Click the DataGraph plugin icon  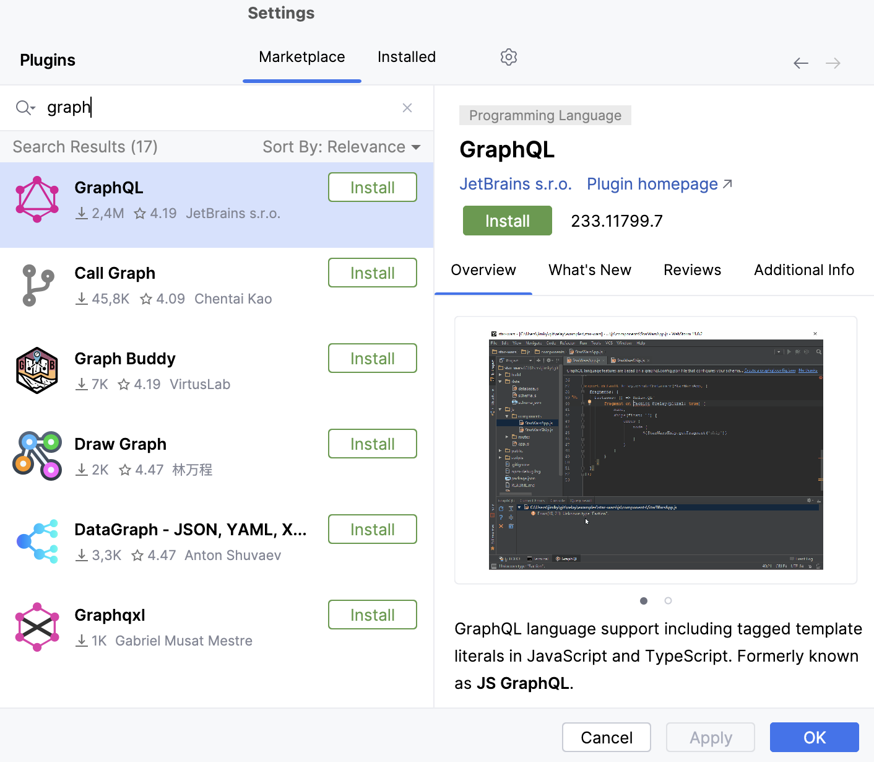point(37,541)
